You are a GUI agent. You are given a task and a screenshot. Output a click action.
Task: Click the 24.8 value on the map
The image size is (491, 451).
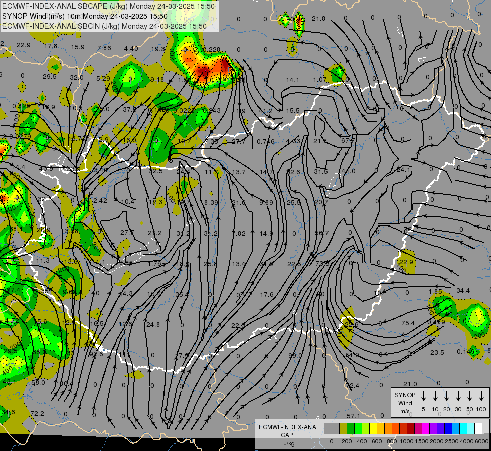point(153,325)
